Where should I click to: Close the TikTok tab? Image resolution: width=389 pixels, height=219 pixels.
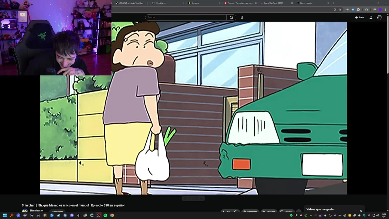pos(147,3)
